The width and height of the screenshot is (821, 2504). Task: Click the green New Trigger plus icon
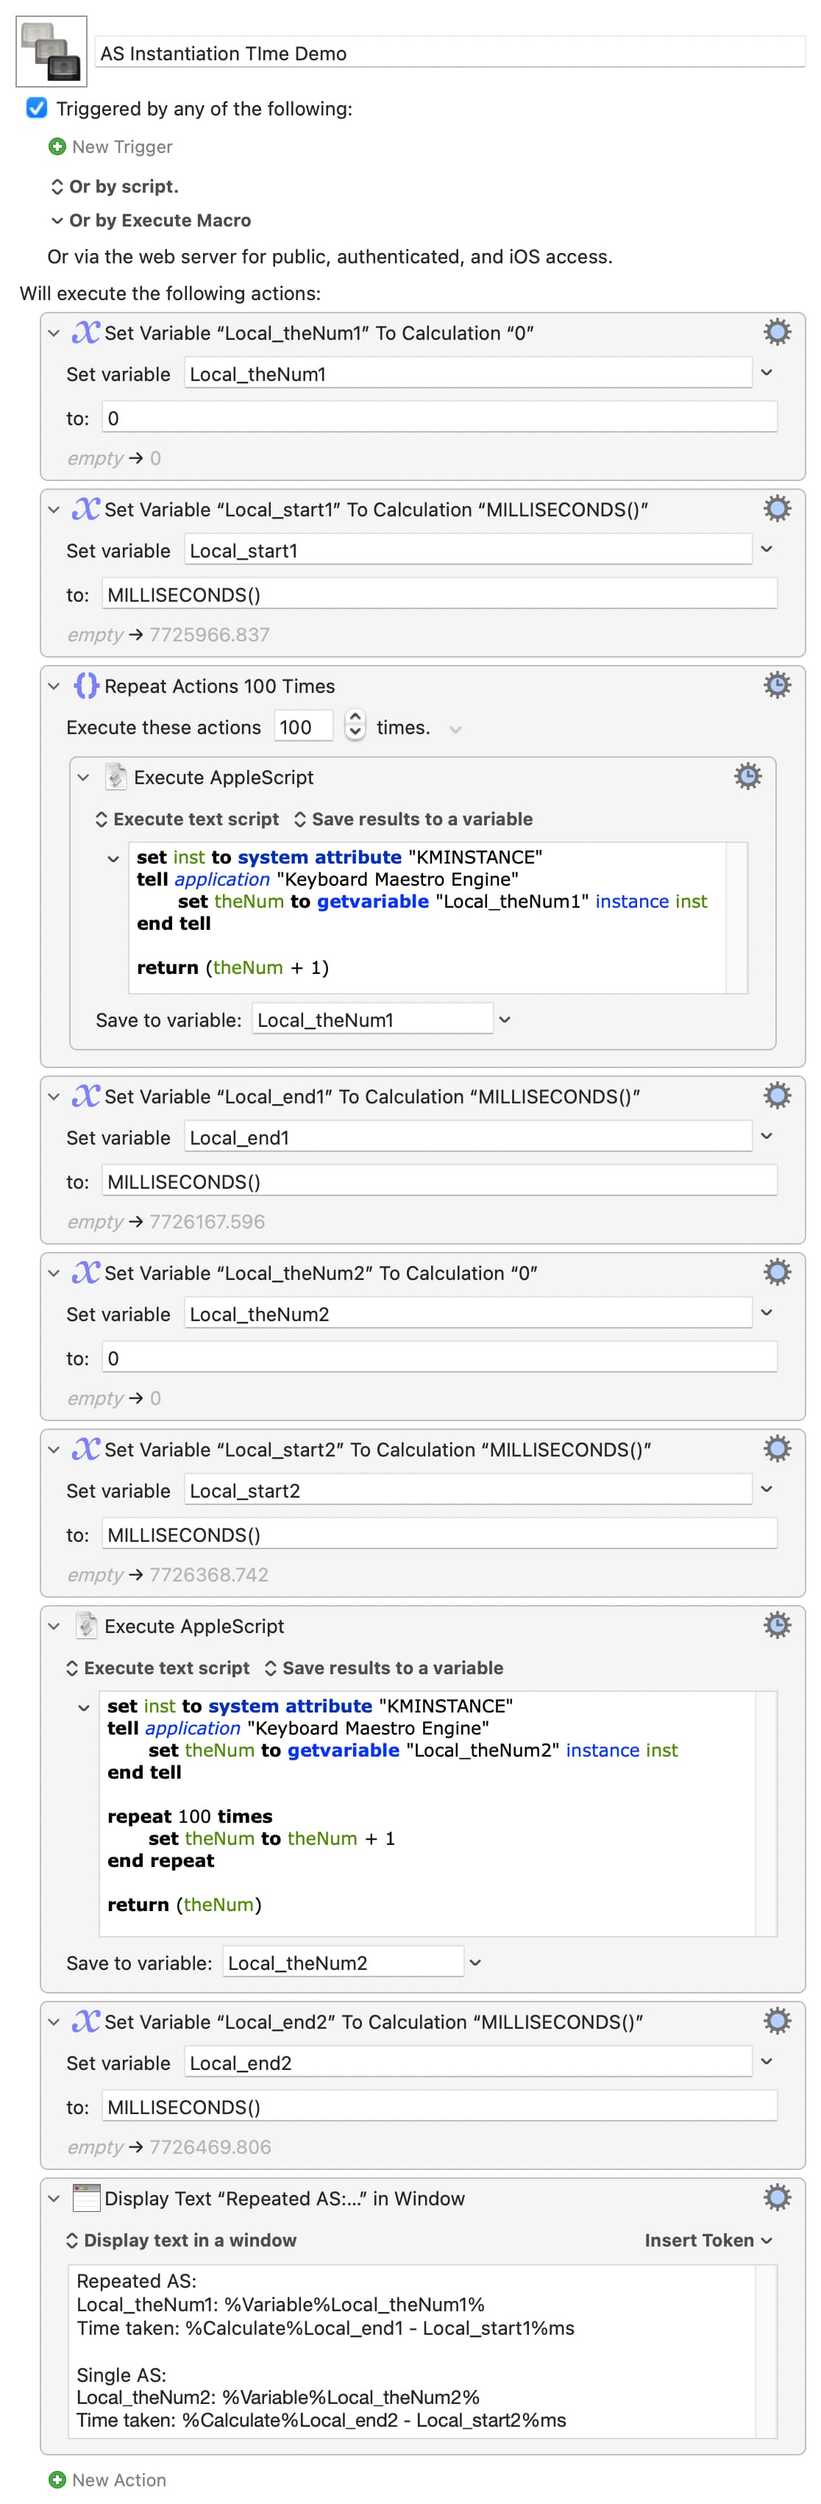pyautogui.click(x=57, y=147)
